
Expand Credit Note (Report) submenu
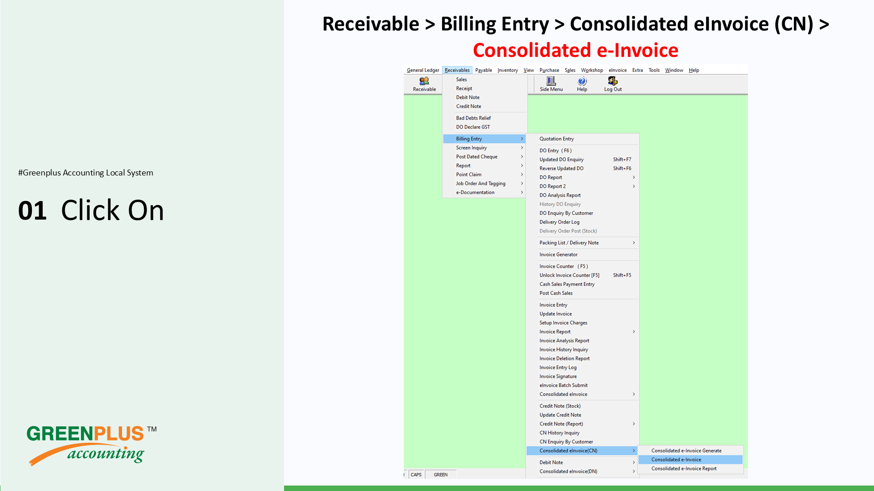583,424
